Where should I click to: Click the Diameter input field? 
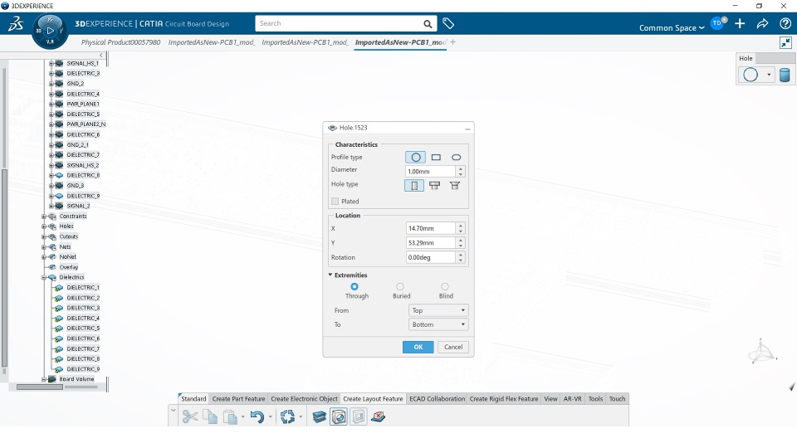click(x=430, y=172)
